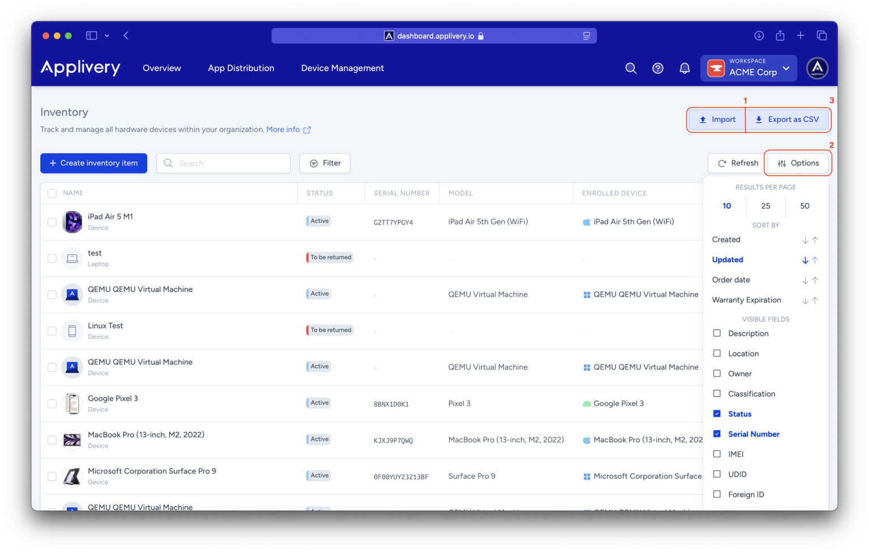The height and width of the screenshot is (552, 869).
Task: Click the Applivery logo
Action: point(80,68)
